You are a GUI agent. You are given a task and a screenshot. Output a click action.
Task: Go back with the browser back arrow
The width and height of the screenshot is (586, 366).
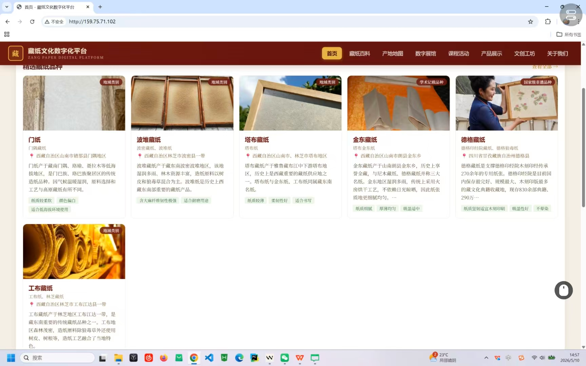click(7, 22)
